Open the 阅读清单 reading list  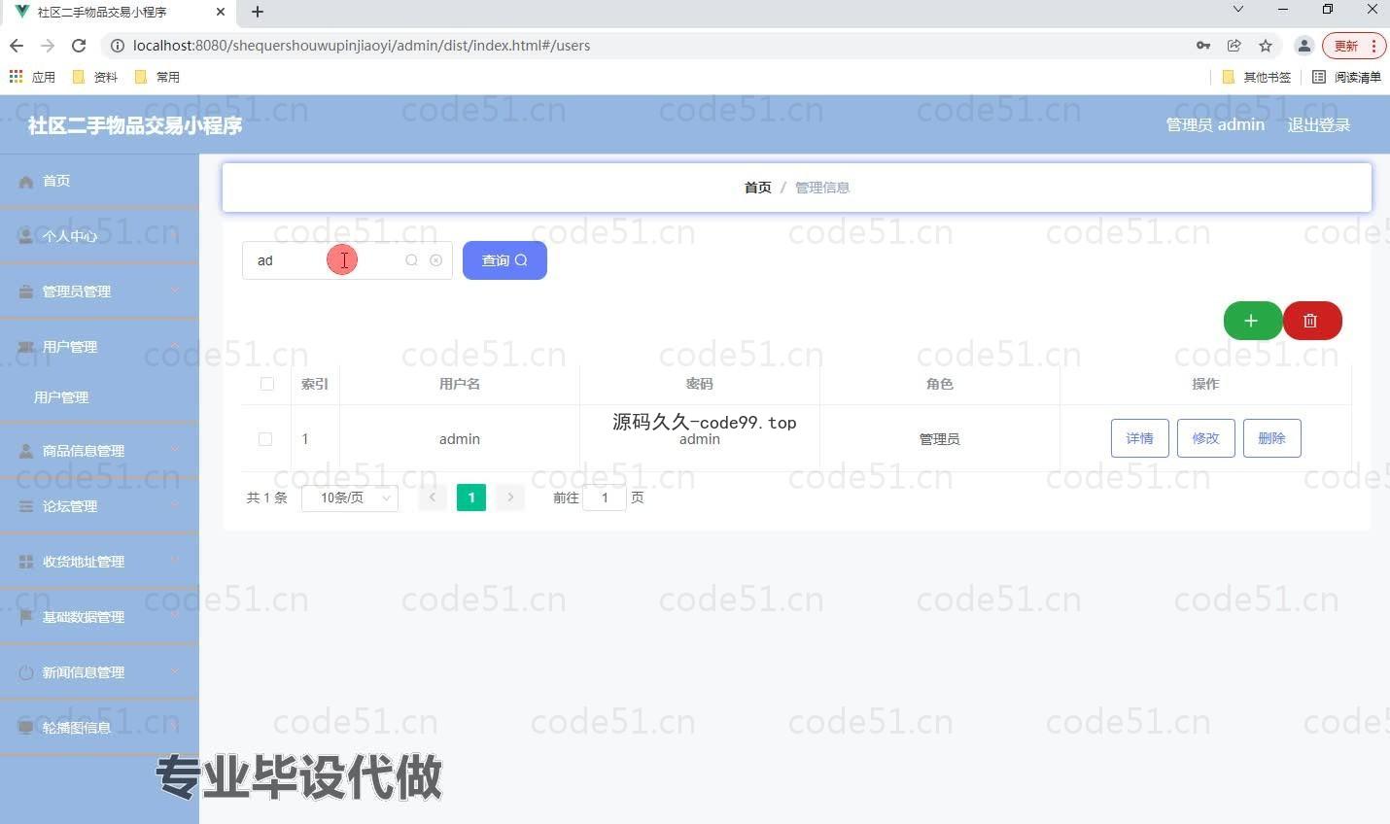[1347, 77]
